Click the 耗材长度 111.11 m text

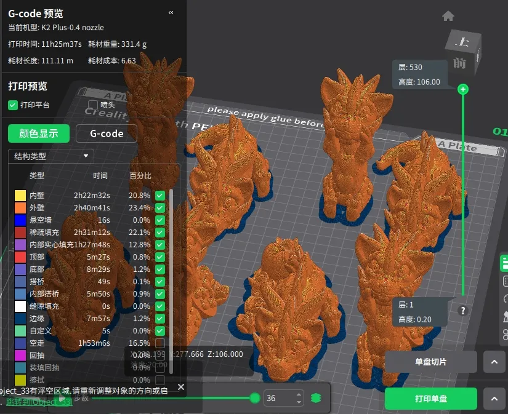pyautogui.click(x=41, y=61)
